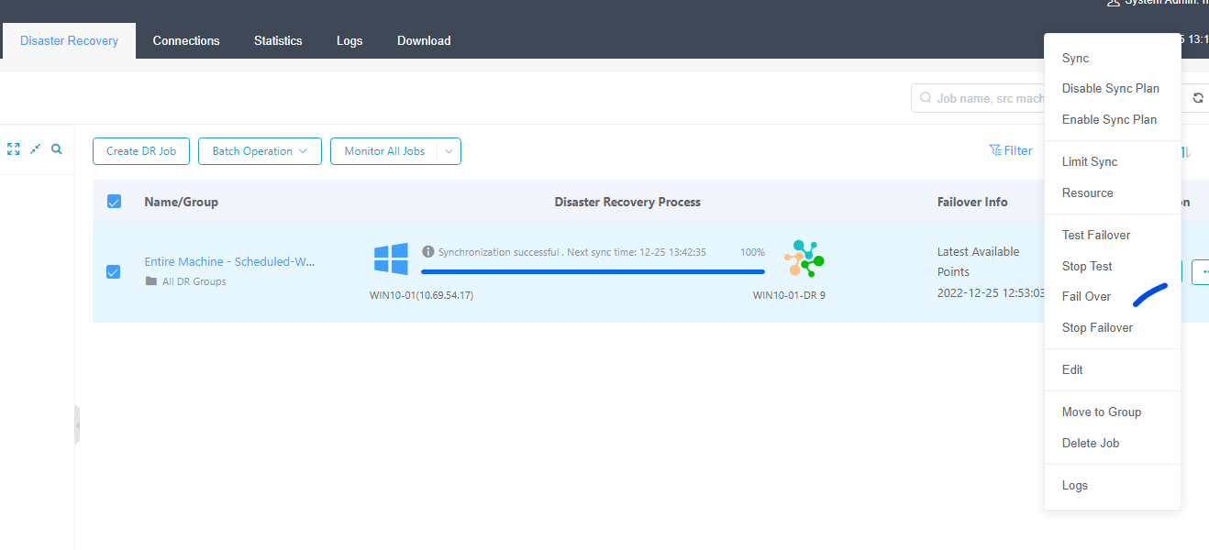Click the Create DR Job button

[141, 151]
